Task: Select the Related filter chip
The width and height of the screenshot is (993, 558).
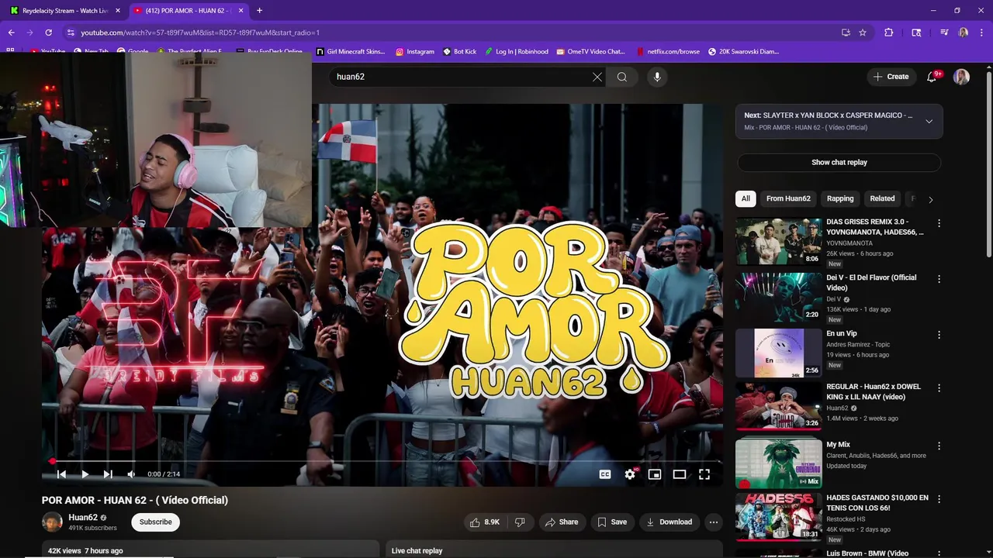Action: point(882,198)
